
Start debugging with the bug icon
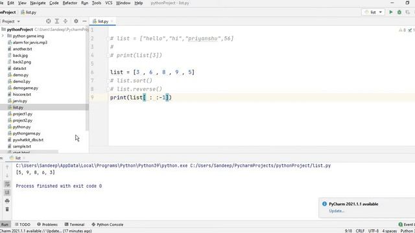pyautogui.click(x=399, y=12)
